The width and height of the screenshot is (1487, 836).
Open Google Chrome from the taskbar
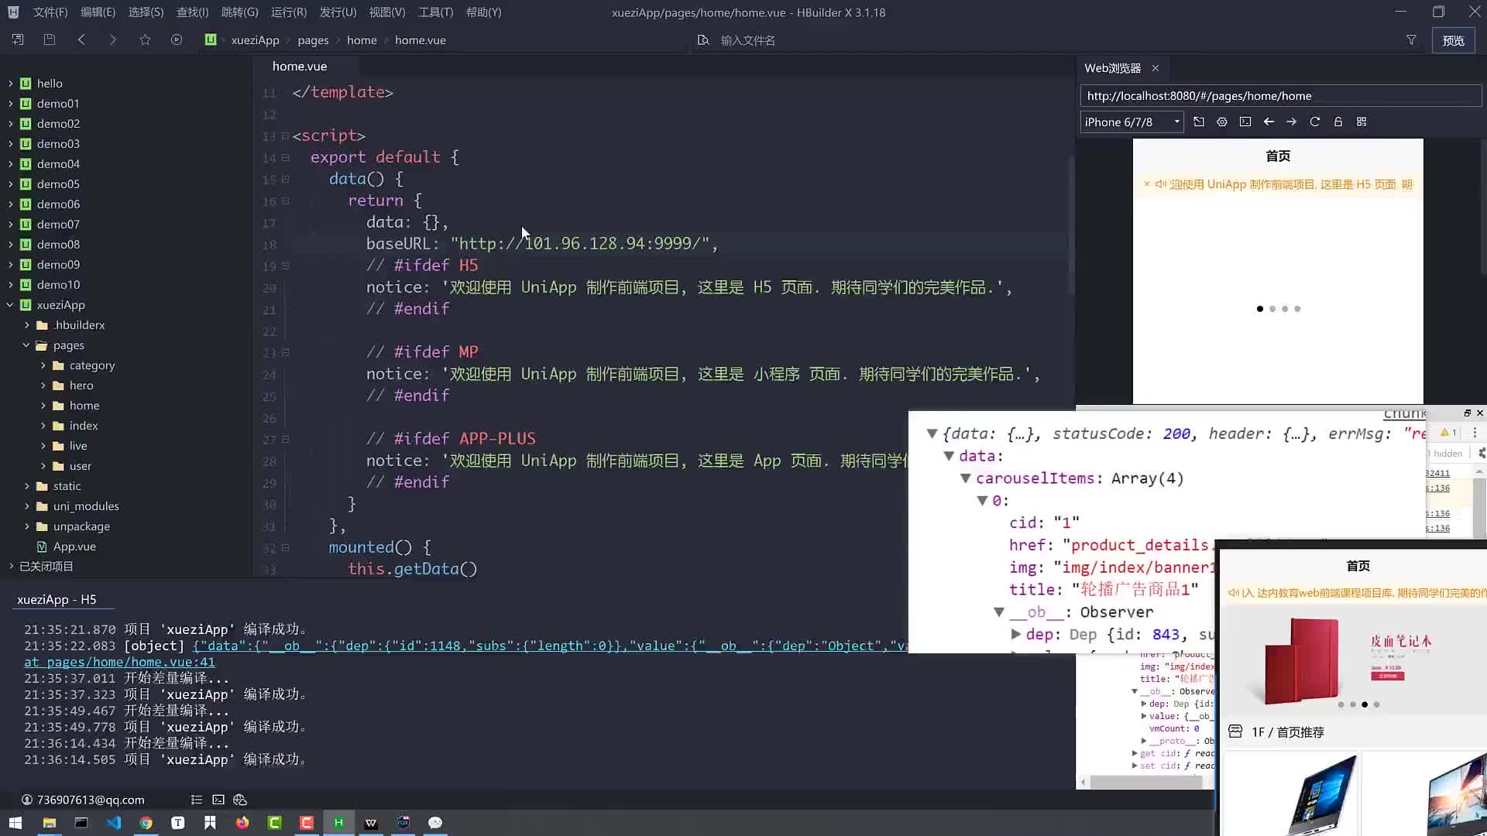pyautogui.click(x=146, y=822)
